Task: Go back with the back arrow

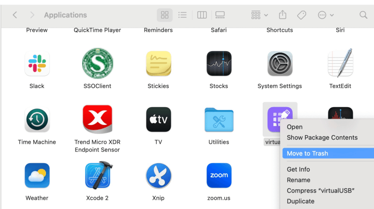Action: 15,15
